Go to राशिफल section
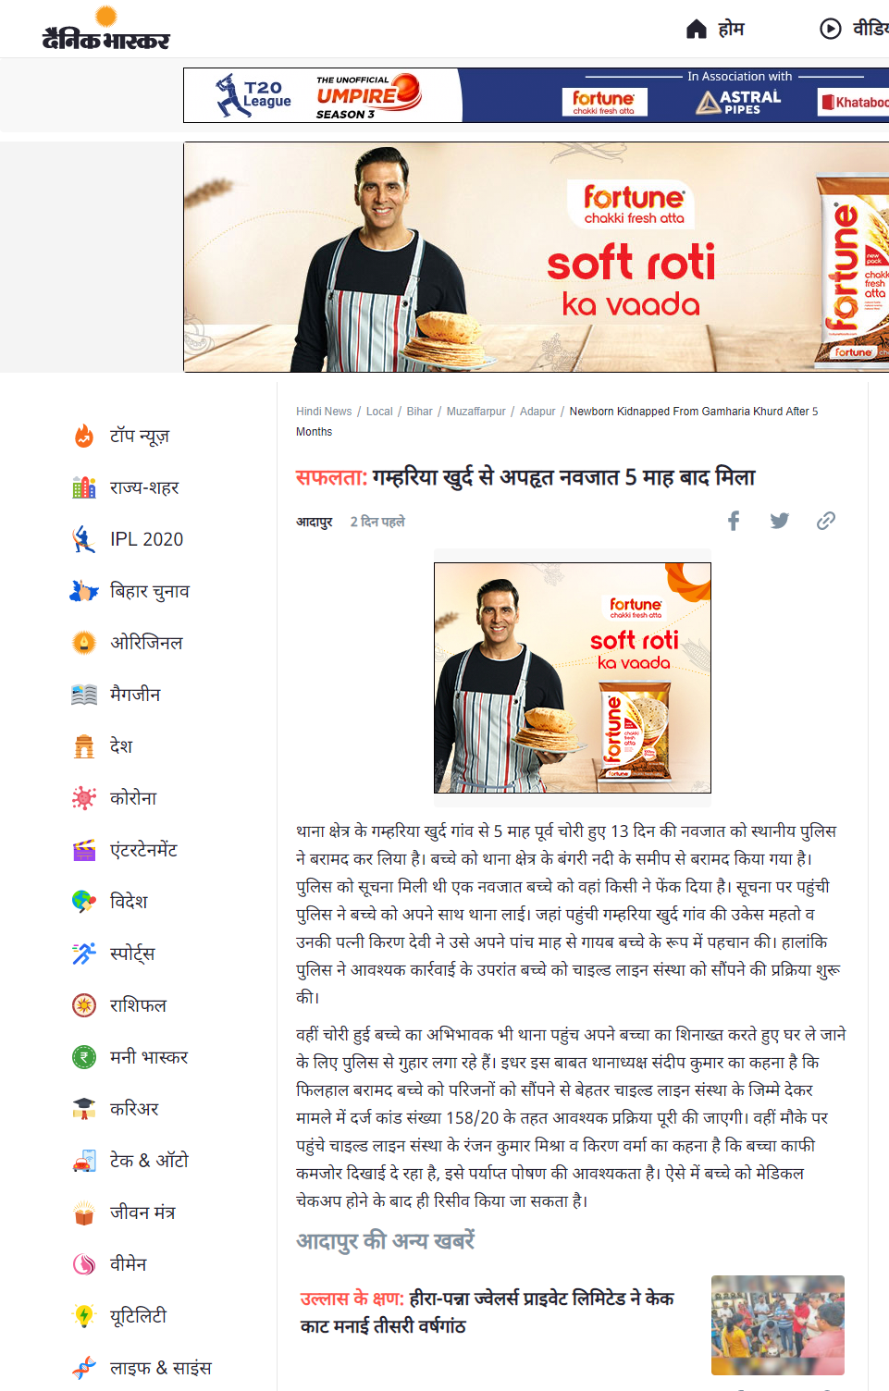 [139, 1005]
